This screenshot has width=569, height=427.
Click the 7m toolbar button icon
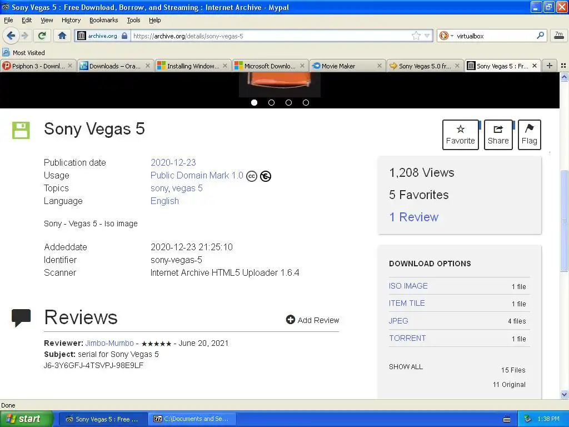coord(559,35)
